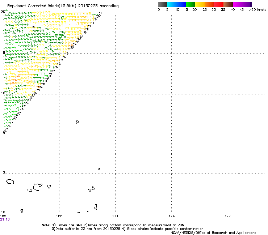The image size is (268, 235).
Task: Click the '20' latitude axis label
Action: [x=3, y=12]
